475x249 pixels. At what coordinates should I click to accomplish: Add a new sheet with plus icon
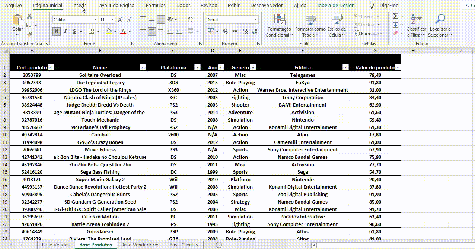tap(219, 245)
